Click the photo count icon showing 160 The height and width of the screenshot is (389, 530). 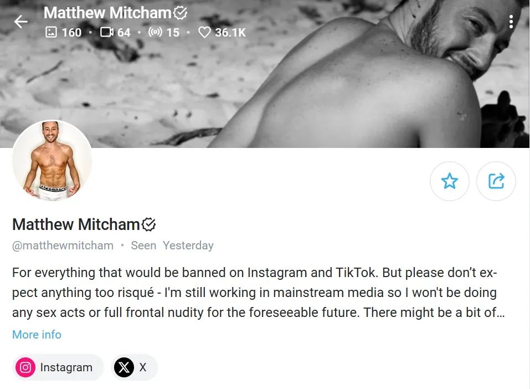point(51,33)
